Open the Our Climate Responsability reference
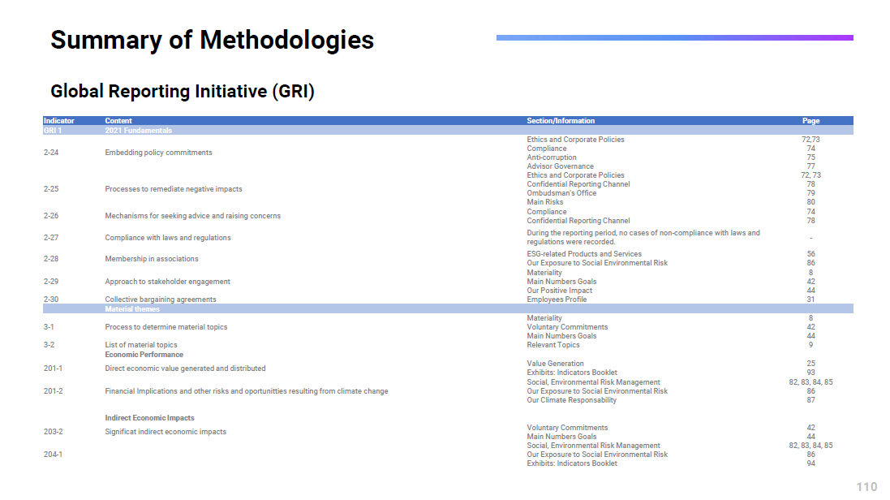Image resolution: width=890 pixels, height=500 pixels. (571, 400)
